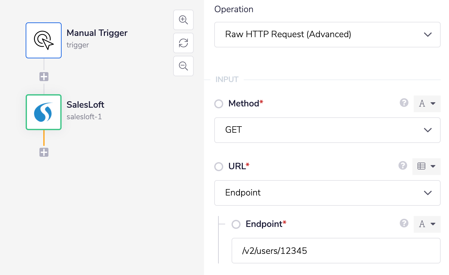The image size is (449, 275).
Task: Add a step below the SalesLoft node
Action: pos(44,152)
